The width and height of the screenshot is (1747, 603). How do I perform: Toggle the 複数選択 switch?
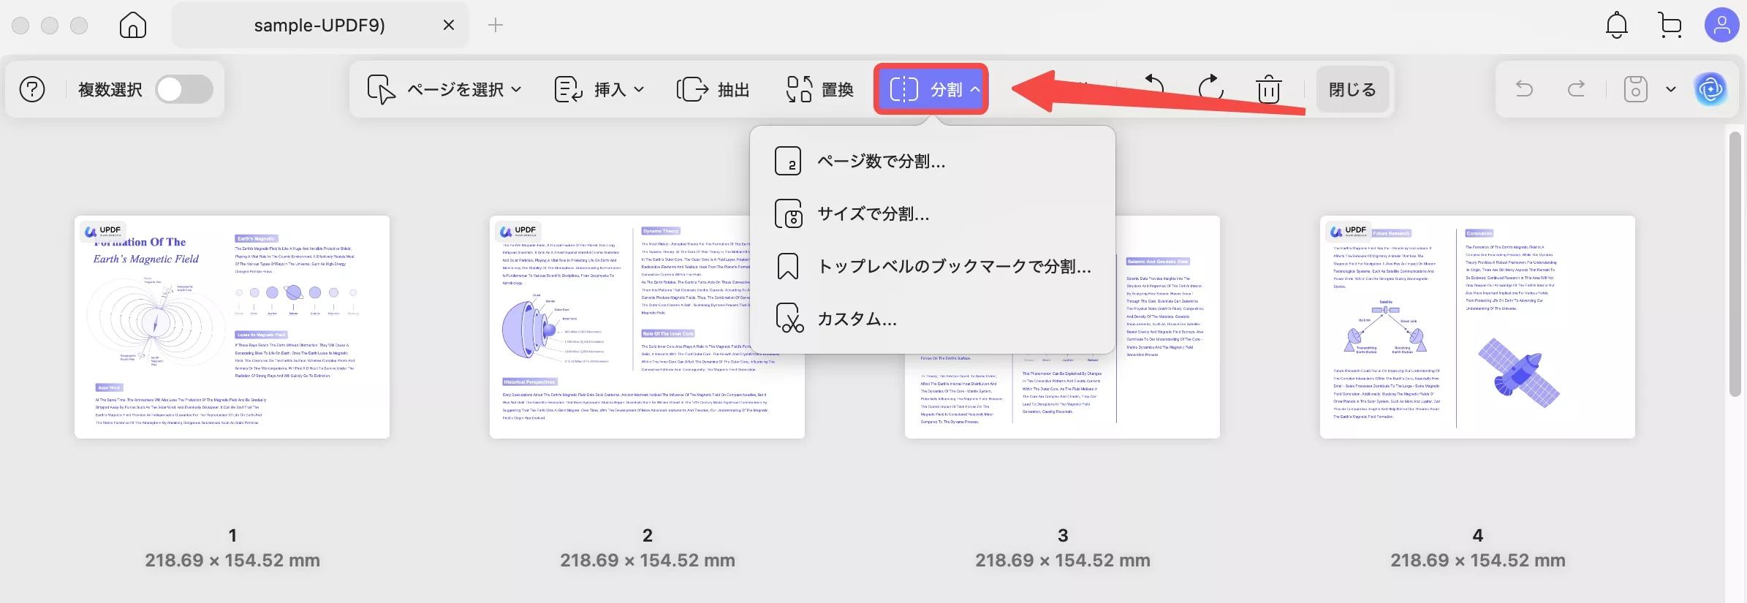click(184, 90)
